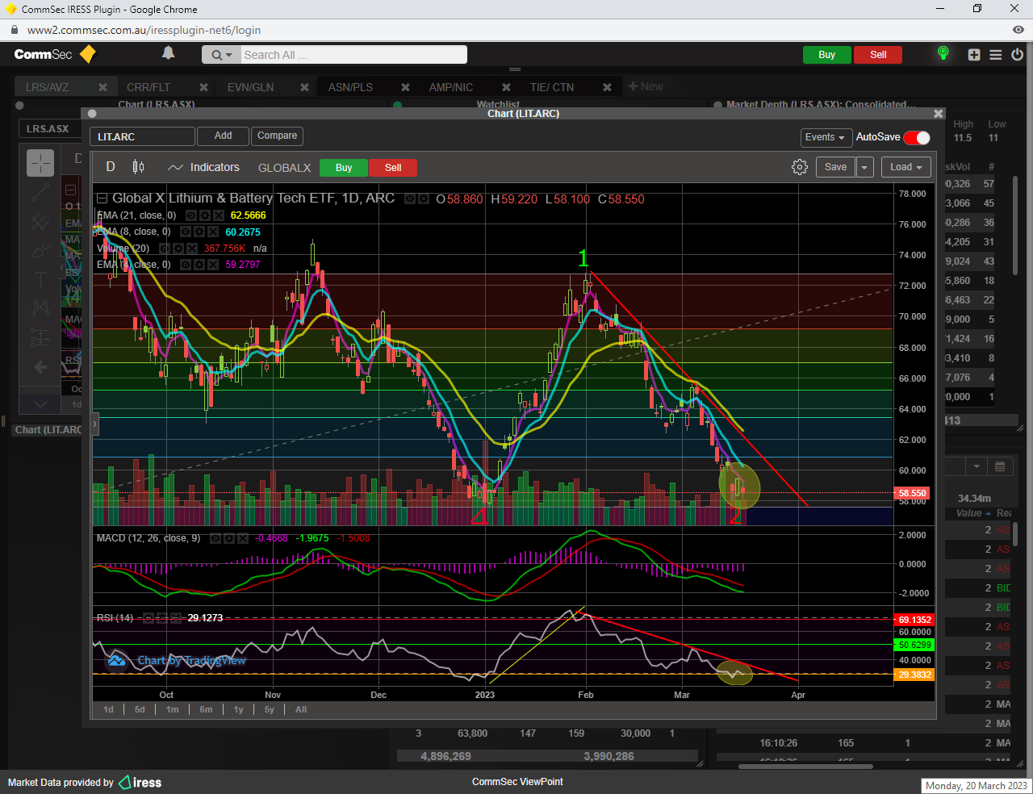Screen dimensions: 1033x794
Task: Hide the EMA (8, close) indicator
Action: pos(186,232)
